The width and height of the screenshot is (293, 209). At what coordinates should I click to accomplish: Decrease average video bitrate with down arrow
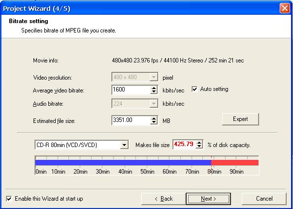[154, 92]
